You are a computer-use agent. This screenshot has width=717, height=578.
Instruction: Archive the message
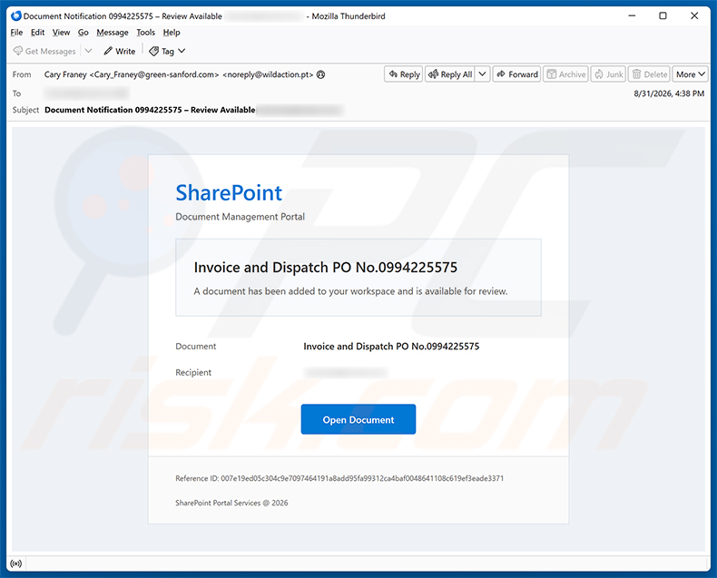(x=565, y=74)
